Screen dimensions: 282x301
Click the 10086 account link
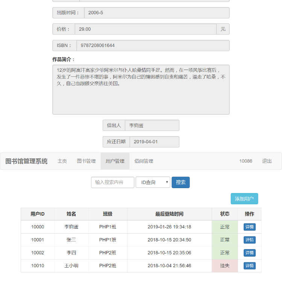(x=246, y=161)
